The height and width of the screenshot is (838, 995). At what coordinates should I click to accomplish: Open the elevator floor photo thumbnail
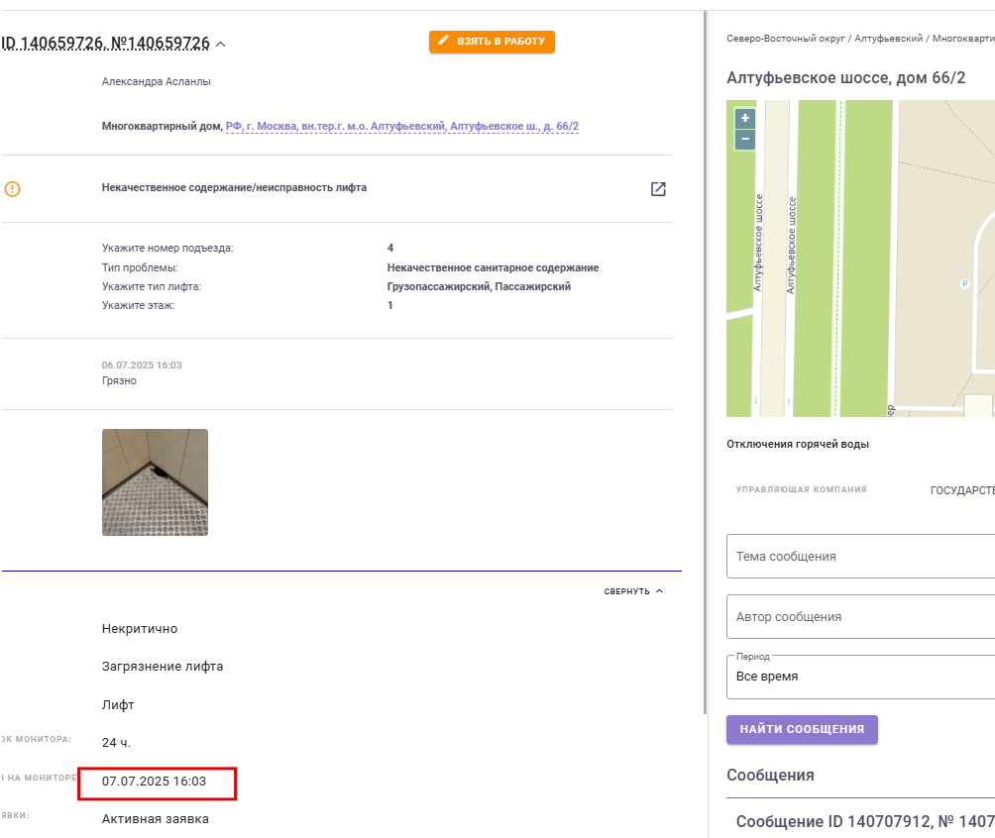pyautogui.click(x=155, y=482)
